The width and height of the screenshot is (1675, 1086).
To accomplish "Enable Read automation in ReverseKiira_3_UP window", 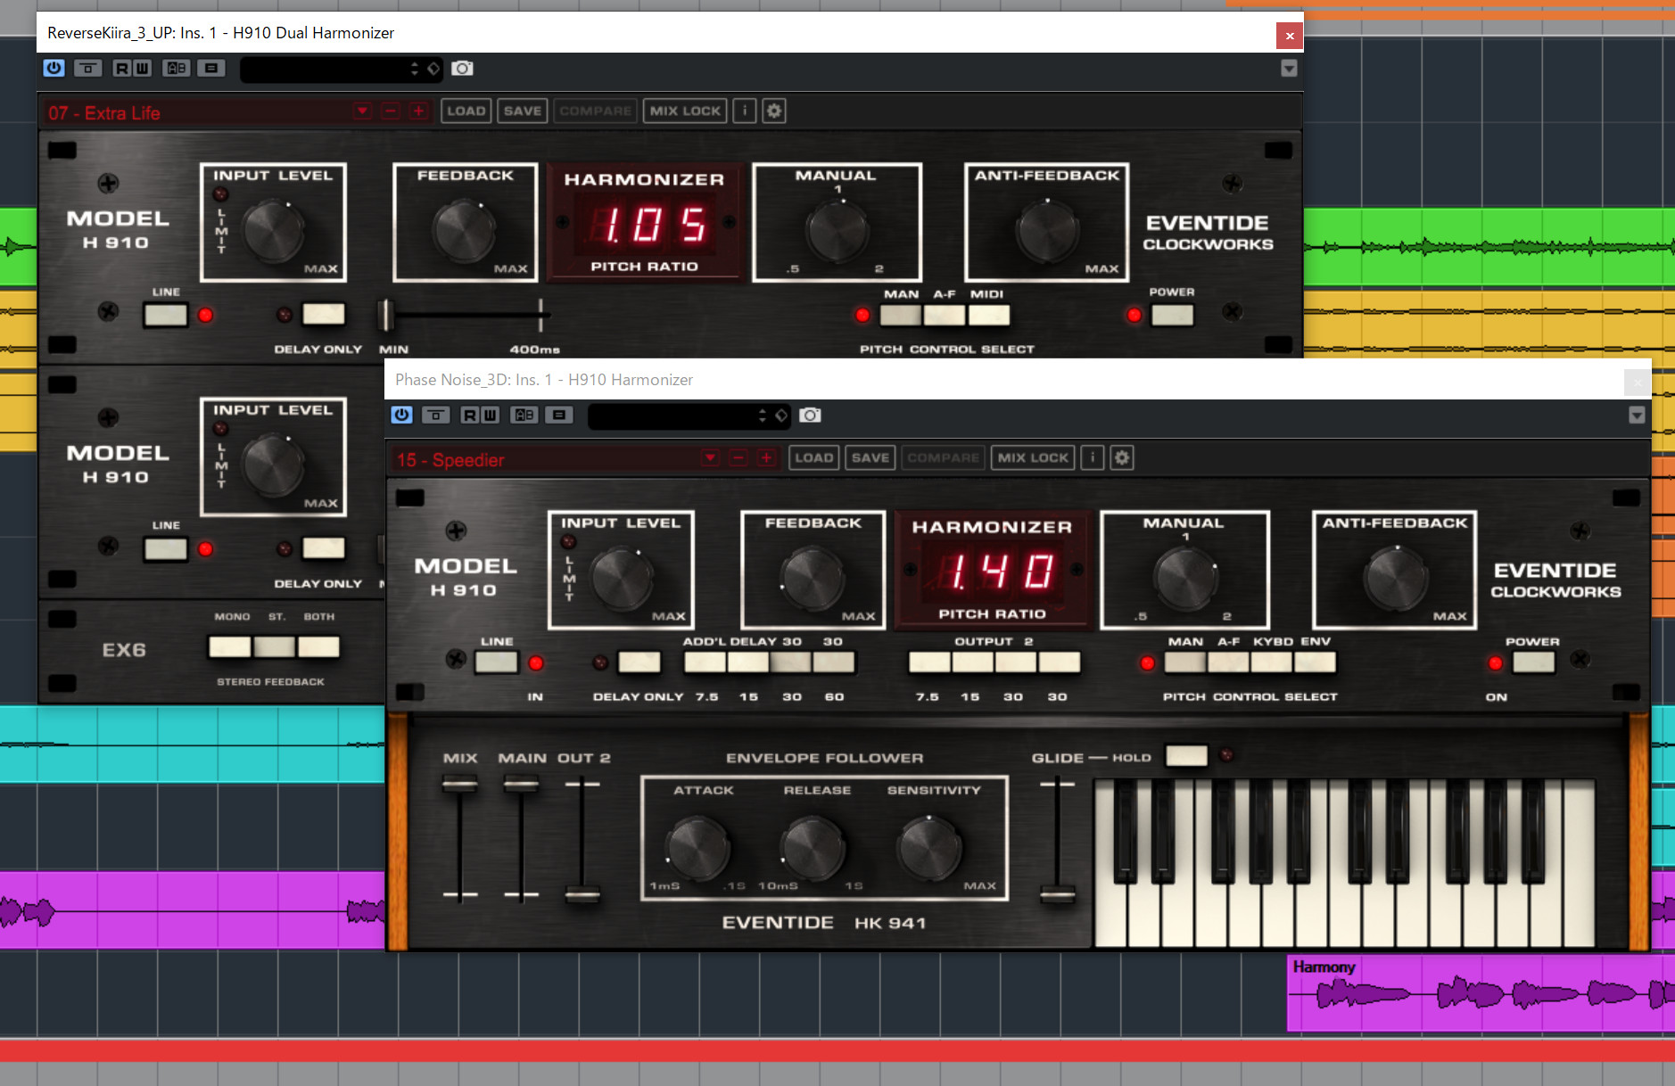I will coord(122,69).
